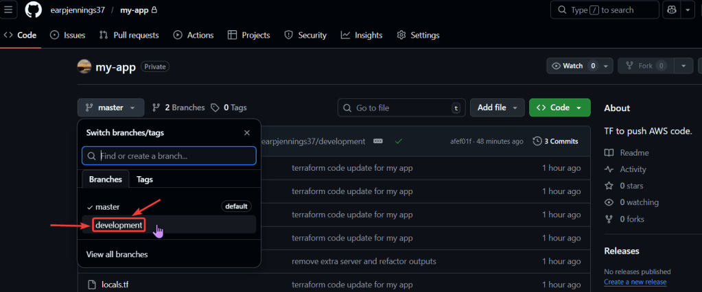Open the green Code dropdown
This screenshot has width=702, height=292.
click(x=559, y=108)
